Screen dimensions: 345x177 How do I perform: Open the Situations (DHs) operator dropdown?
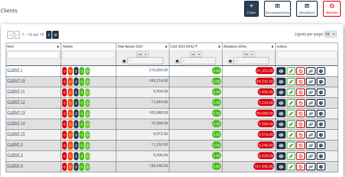[249, 54]
